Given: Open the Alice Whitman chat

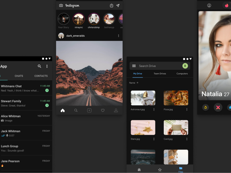Looking at the screenshot, I should click(x=26, y=118).
